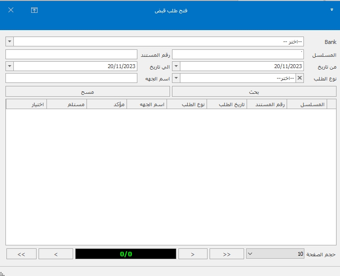
Task: Open the حجم الصفحة page size dropdown
Action: 250,254
